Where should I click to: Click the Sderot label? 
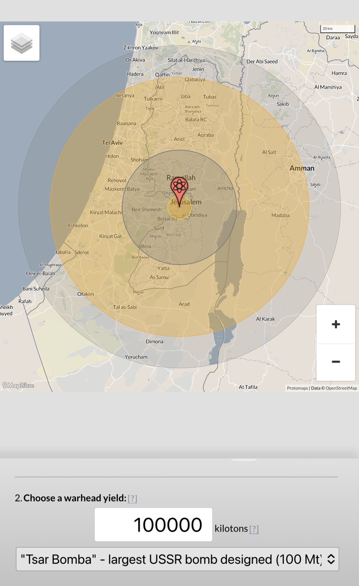click(x=82, y=252)
